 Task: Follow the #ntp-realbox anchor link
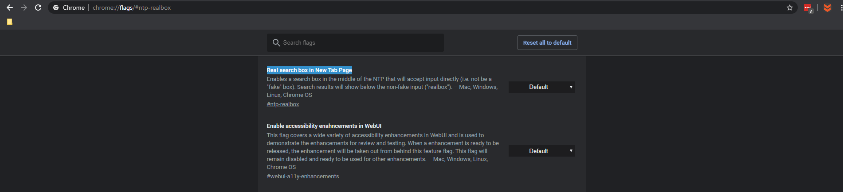point(283,104)
